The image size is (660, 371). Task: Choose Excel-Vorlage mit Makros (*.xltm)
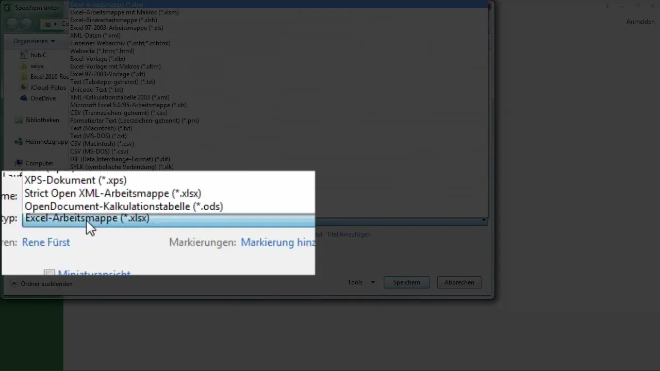[278, 66]
